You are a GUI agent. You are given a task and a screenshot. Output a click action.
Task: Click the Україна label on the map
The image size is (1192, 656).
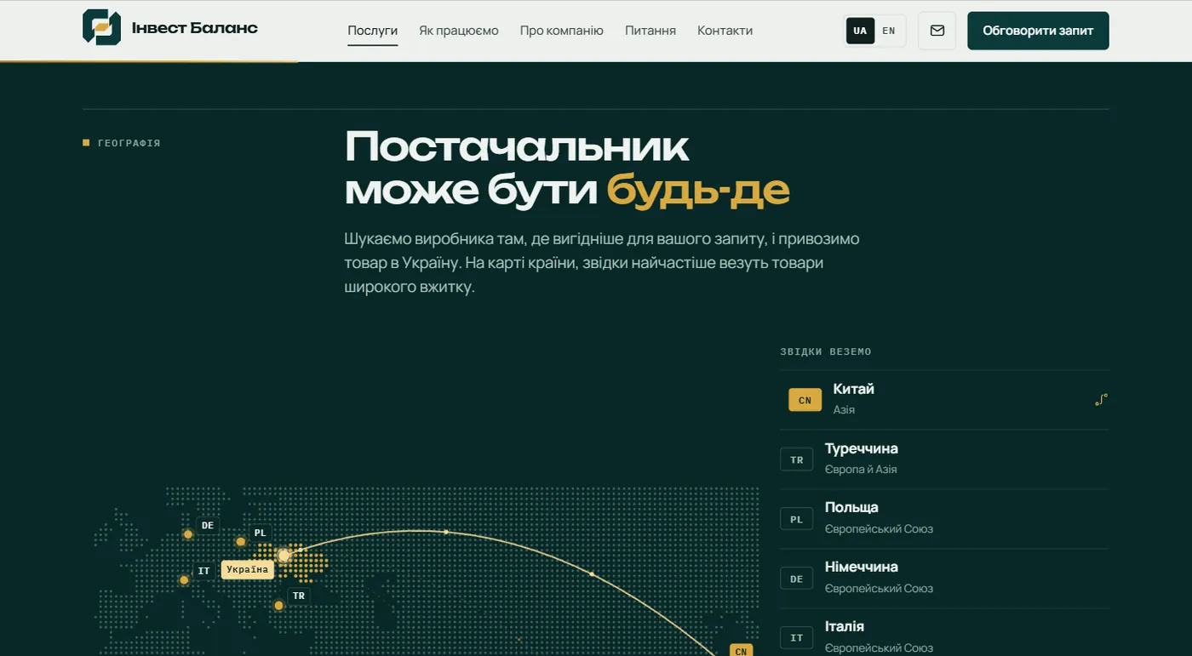(x=248, y=569)
